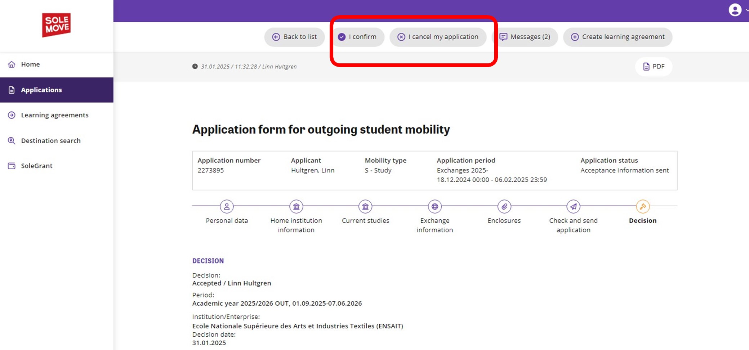The height and width of the screenshot is (350, 749).
Task: Click I cancel my application
Action: coord(438,37)
